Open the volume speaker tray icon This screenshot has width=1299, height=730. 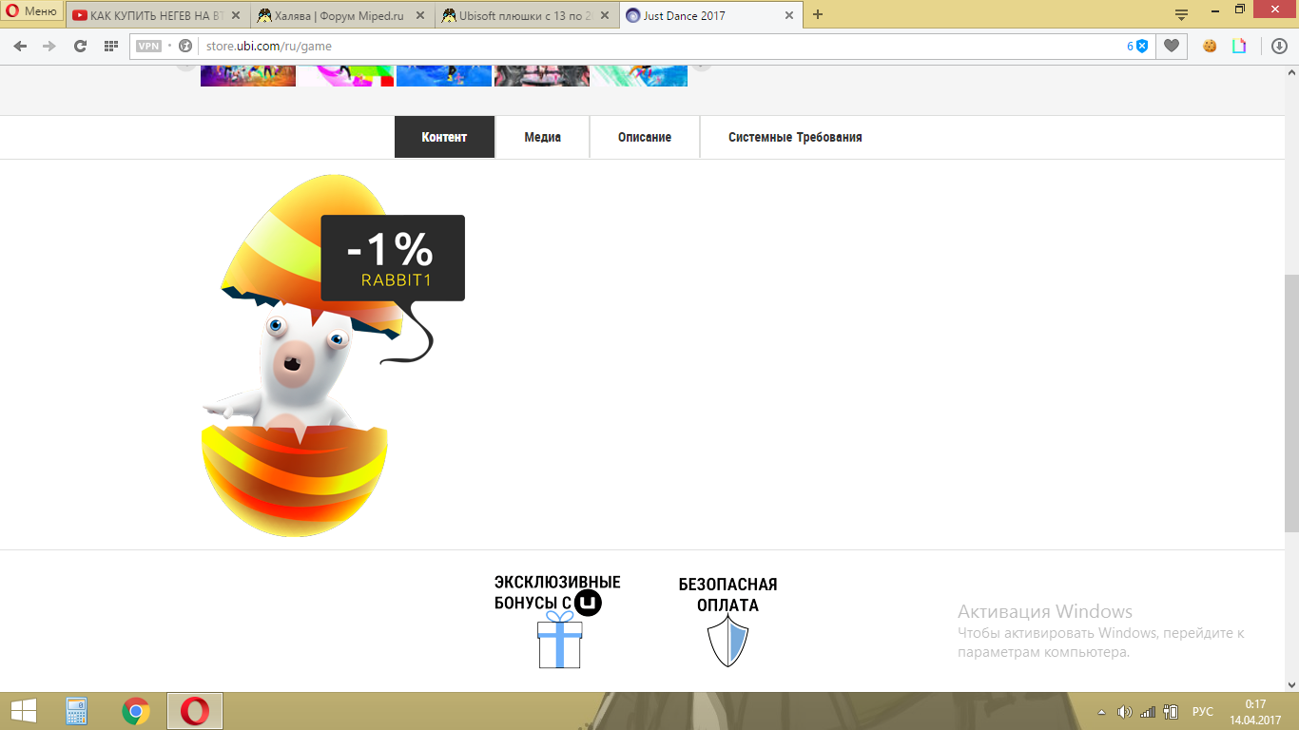tap(1125, 712)
